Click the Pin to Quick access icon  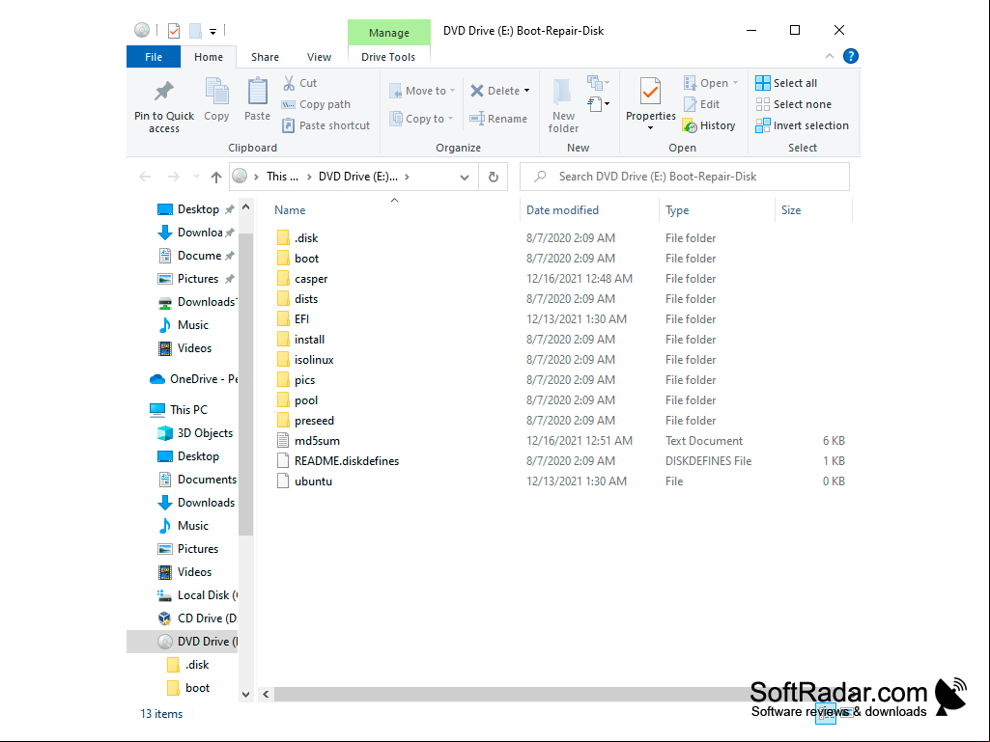[163, 92]
